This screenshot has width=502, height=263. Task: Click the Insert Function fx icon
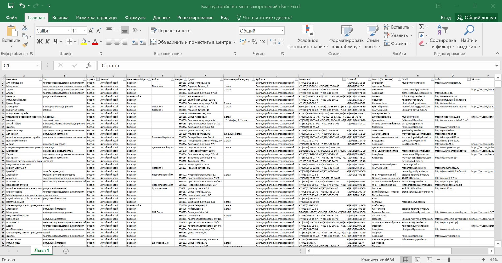point(89,65)
